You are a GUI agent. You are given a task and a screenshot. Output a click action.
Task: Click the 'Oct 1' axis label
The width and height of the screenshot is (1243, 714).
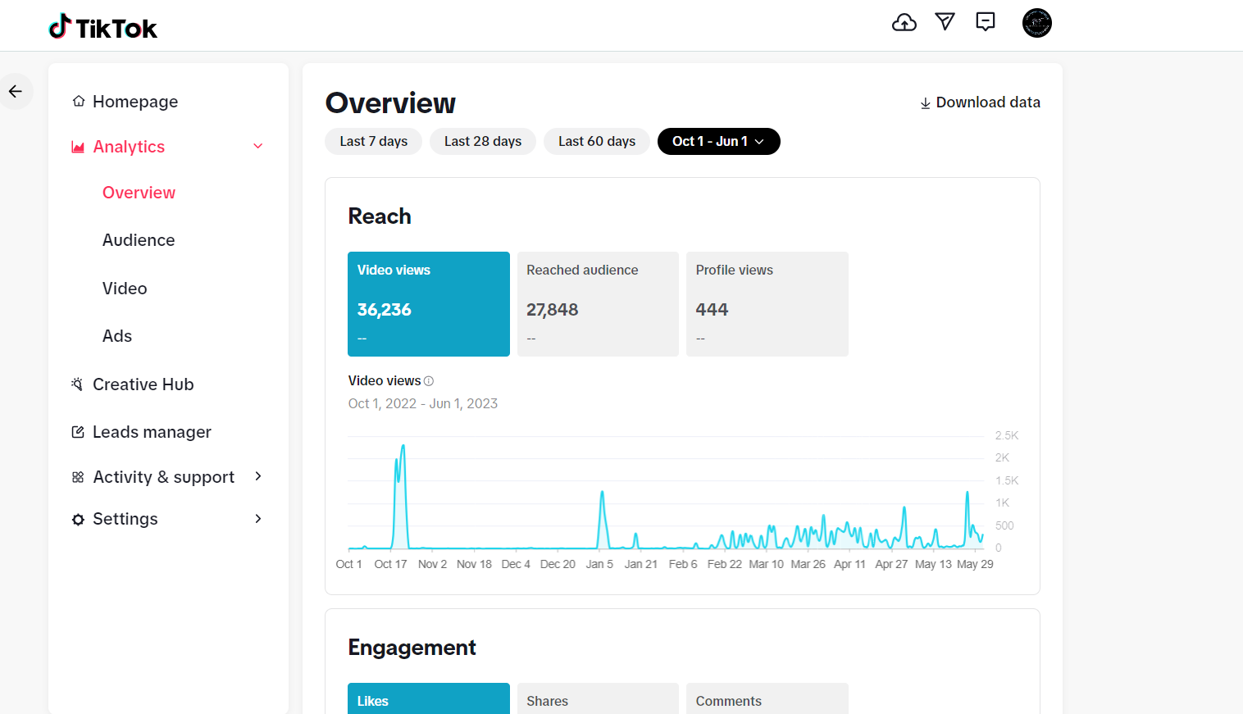pos(348,564)
